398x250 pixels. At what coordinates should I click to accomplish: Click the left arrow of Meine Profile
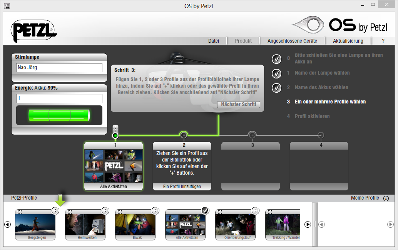[321, 224]
